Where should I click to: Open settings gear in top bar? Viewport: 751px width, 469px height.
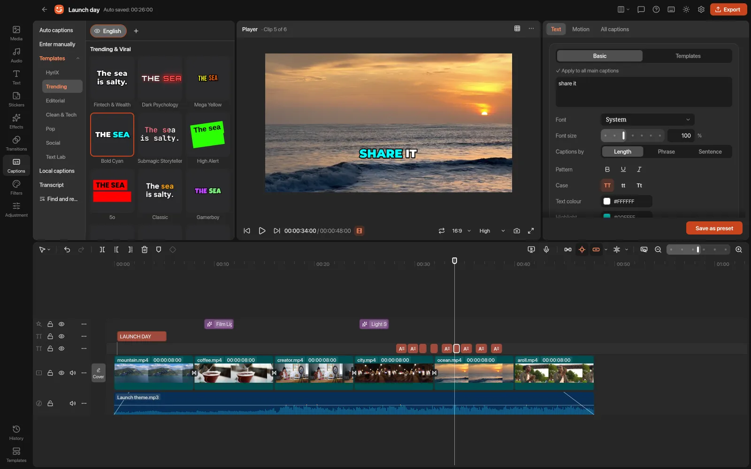(x=701, y=9)
